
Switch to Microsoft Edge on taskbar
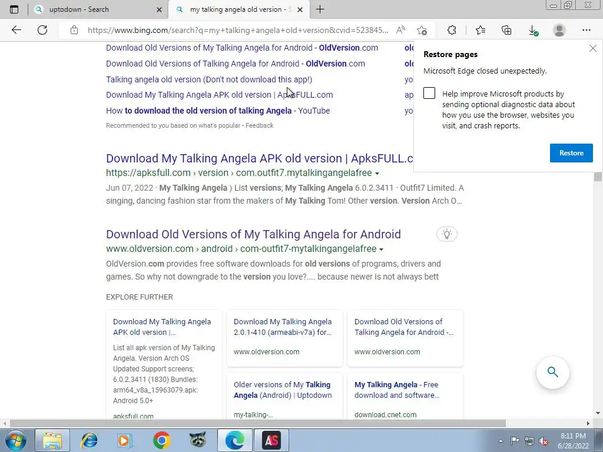[234, 440]
